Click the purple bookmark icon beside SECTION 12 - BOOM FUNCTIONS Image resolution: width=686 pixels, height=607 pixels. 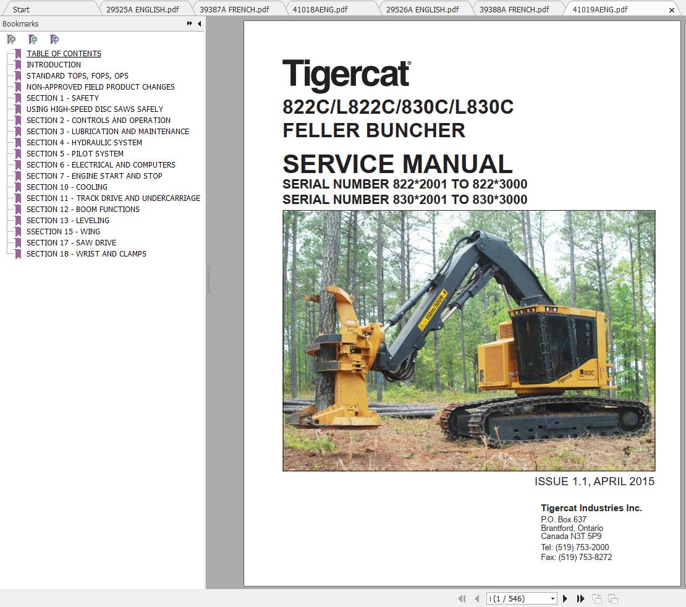(18, 209)
